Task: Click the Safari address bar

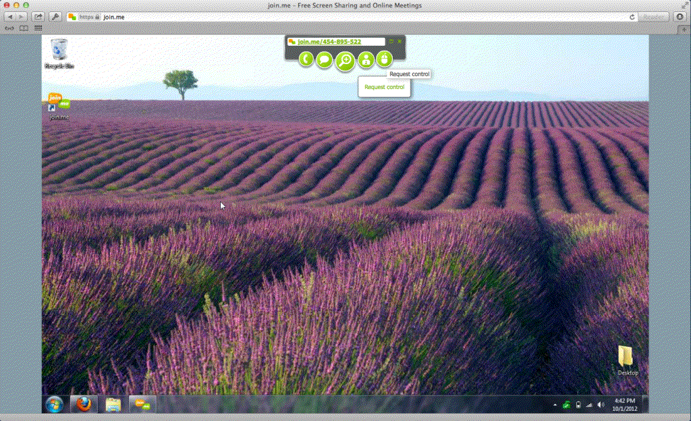Action: [x=358, y=16]
